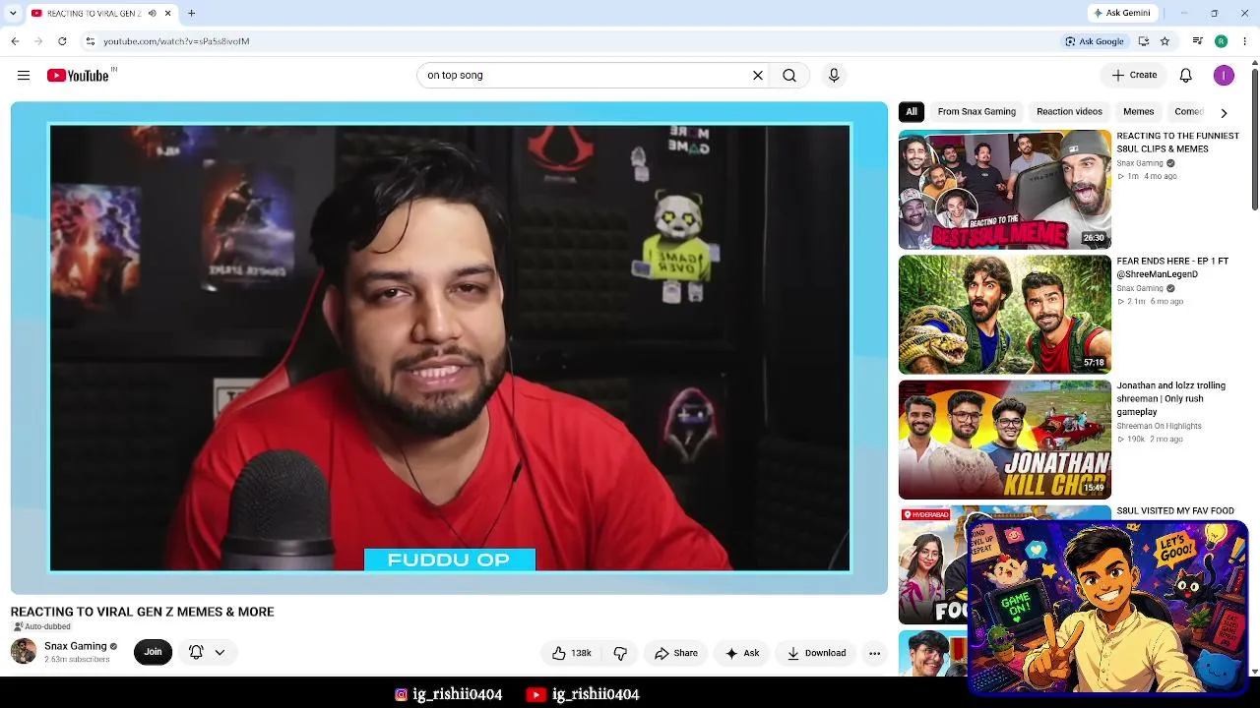Click Ask Gemini in the title bar

click(x=1122, y=14)
